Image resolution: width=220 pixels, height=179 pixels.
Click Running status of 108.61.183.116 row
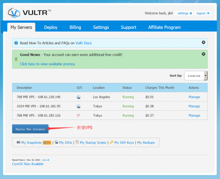[x=128, y=116]
